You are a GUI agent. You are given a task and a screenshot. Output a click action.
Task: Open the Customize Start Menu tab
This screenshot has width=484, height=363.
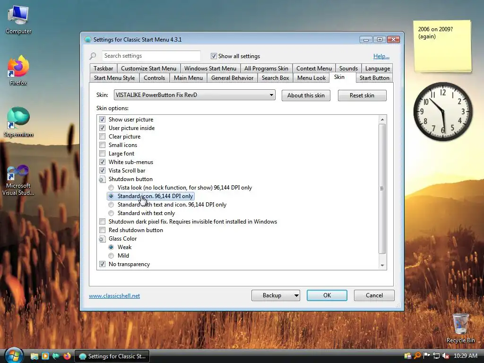point(148,68)
